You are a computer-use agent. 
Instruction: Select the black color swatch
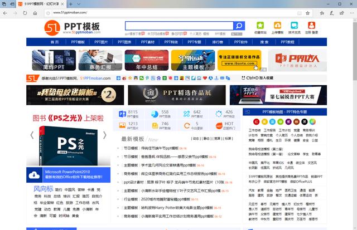pos(305,122)
